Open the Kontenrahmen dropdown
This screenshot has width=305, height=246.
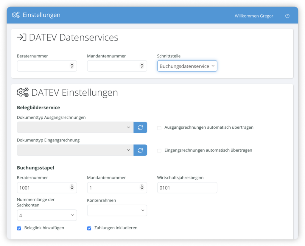[117, 210]
